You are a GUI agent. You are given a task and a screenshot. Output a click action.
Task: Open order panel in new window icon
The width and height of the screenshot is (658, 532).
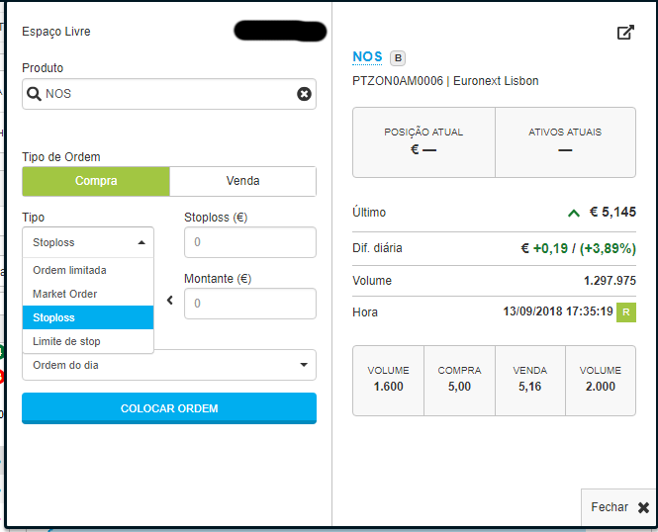625,33
